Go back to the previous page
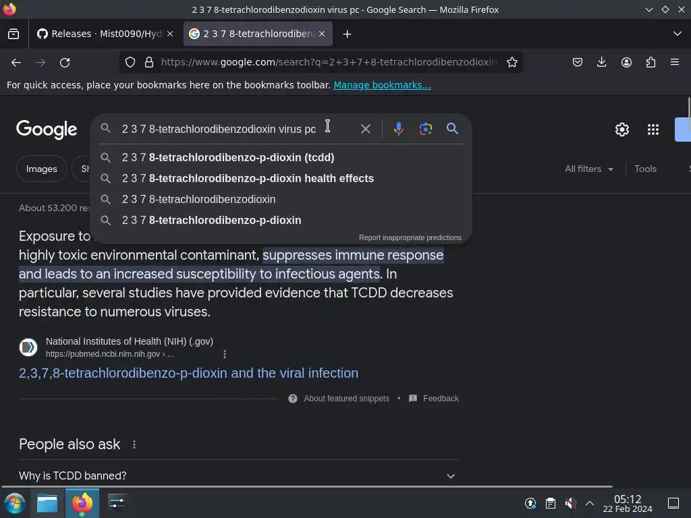The image size is (691, 518). [16, 63]
